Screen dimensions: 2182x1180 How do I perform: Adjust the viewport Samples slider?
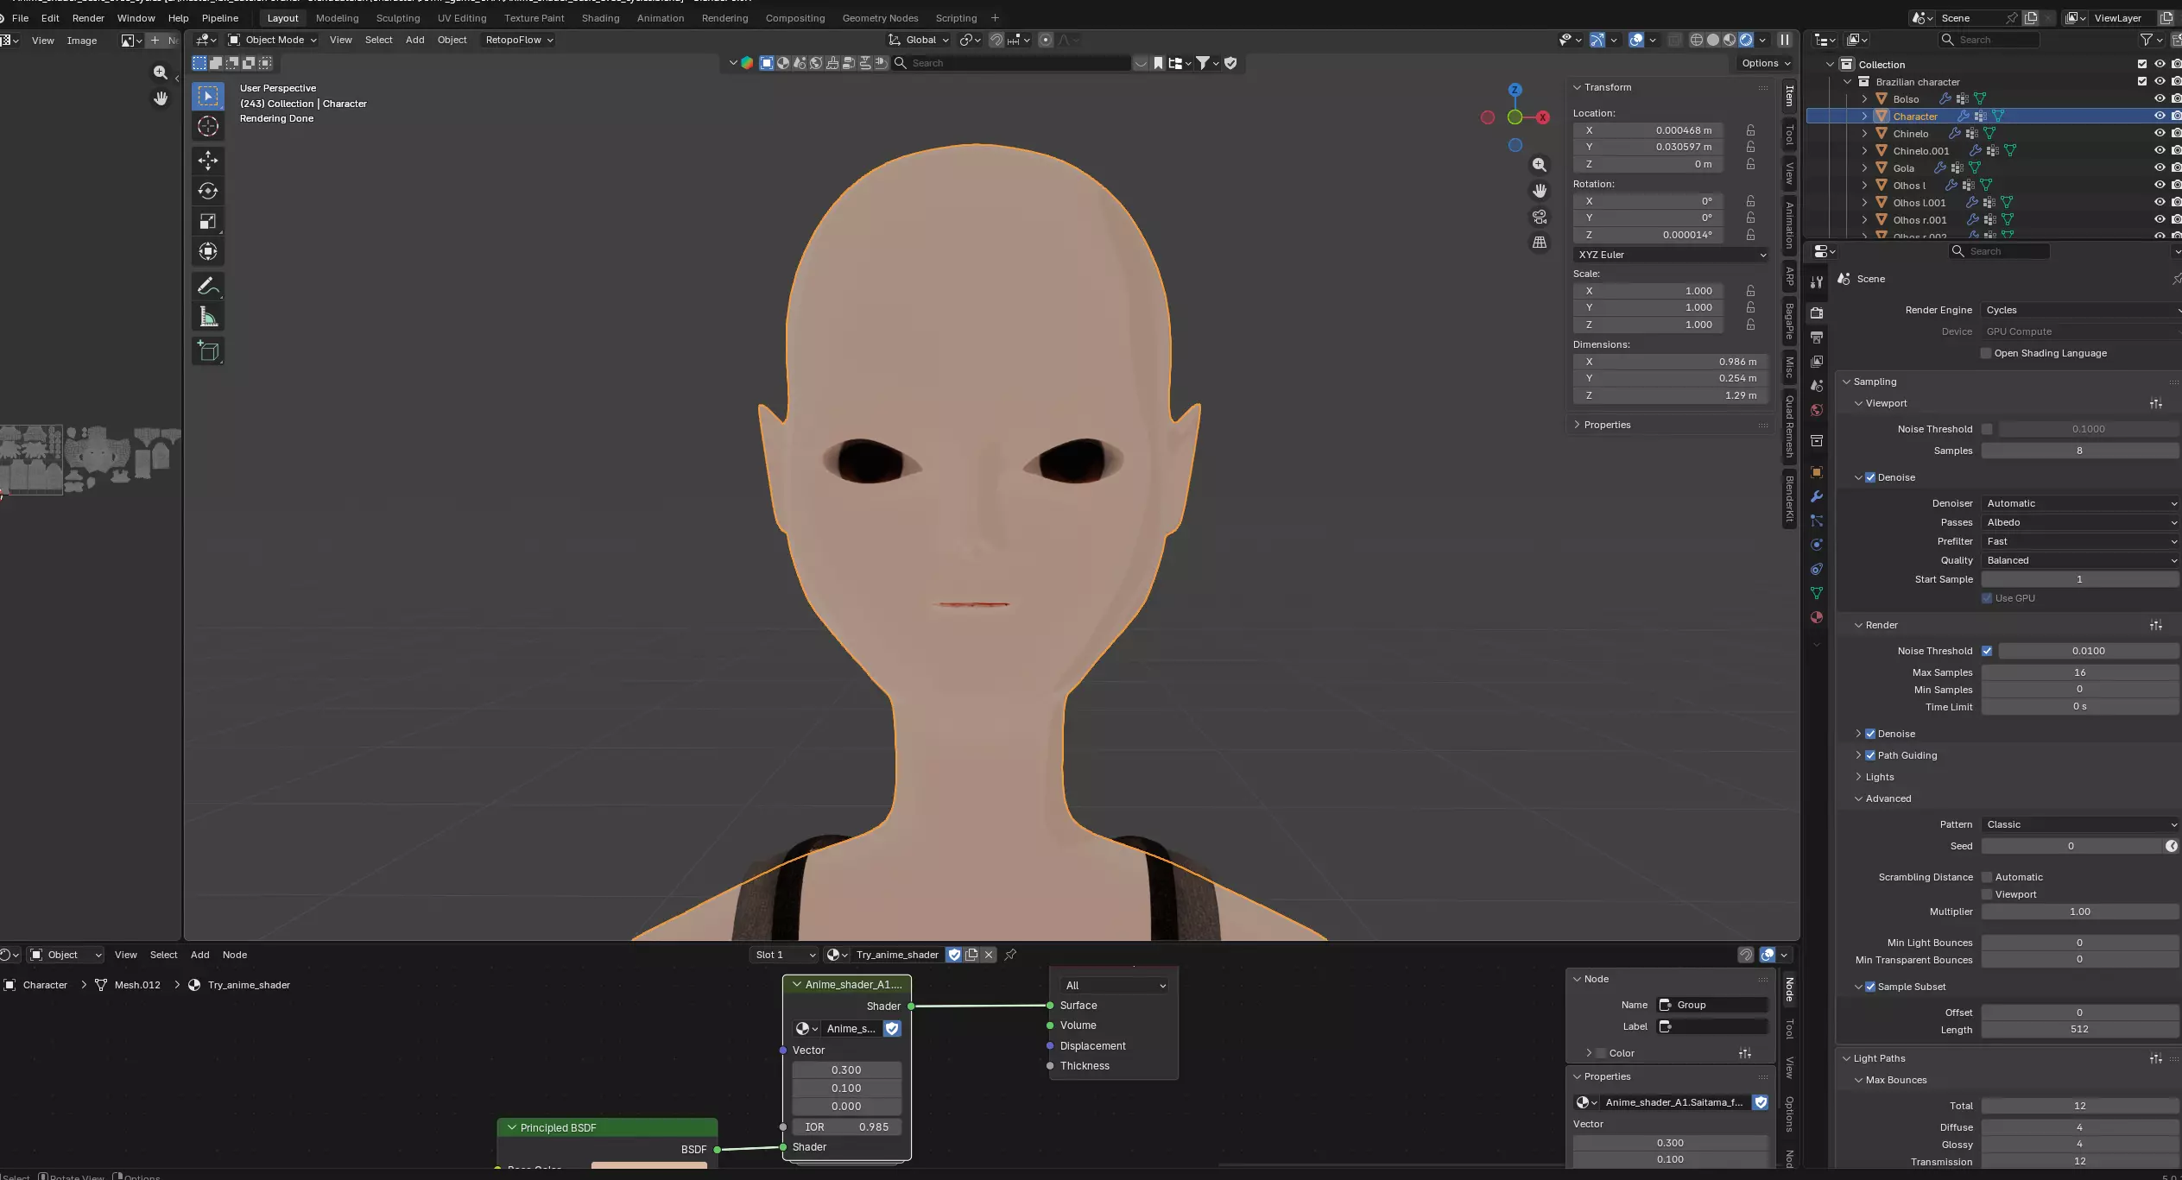2079,451
